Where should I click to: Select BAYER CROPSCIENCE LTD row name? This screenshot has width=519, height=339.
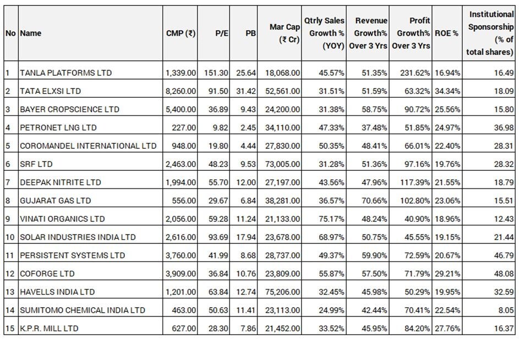pyautogui.click(x=69, y=109)
